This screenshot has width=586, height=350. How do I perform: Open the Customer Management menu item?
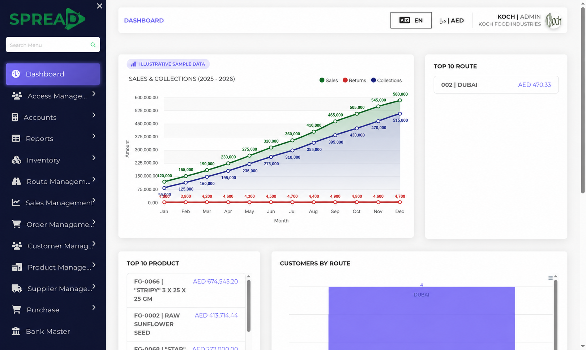pyautogui.click(x=53, y=246)
